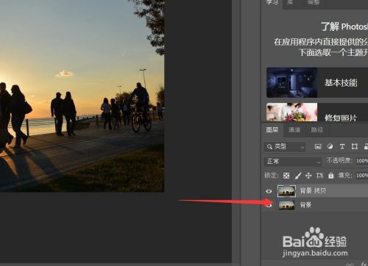Lock transparent pixels checkerboard icon
368x266 pixels.
pyautogui.click(x=286, y=176)
